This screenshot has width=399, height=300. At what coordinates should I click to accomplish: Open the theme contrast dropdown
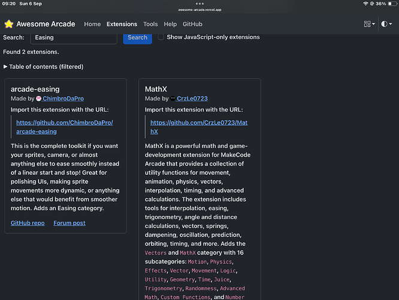[x=386, y=24]
